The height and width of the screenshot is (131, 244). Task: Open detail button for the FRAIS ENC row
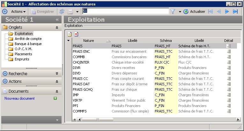coord(228,51)
